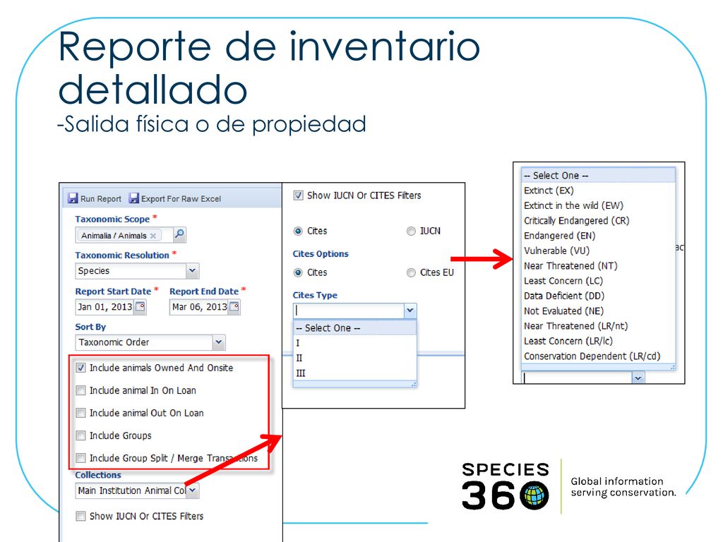
Task: Click the Collections Main Institution field
Action: pyautogui.click(x=131, y=490)
